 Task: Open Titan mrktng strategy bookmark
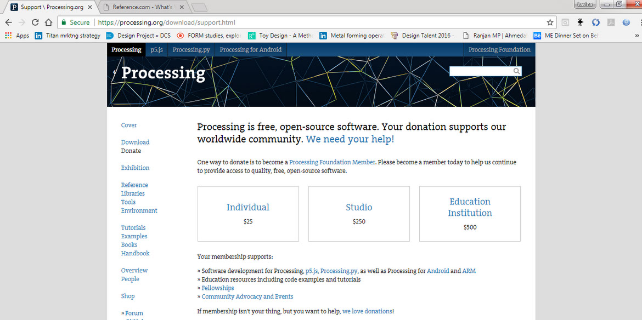pos(67,36)
